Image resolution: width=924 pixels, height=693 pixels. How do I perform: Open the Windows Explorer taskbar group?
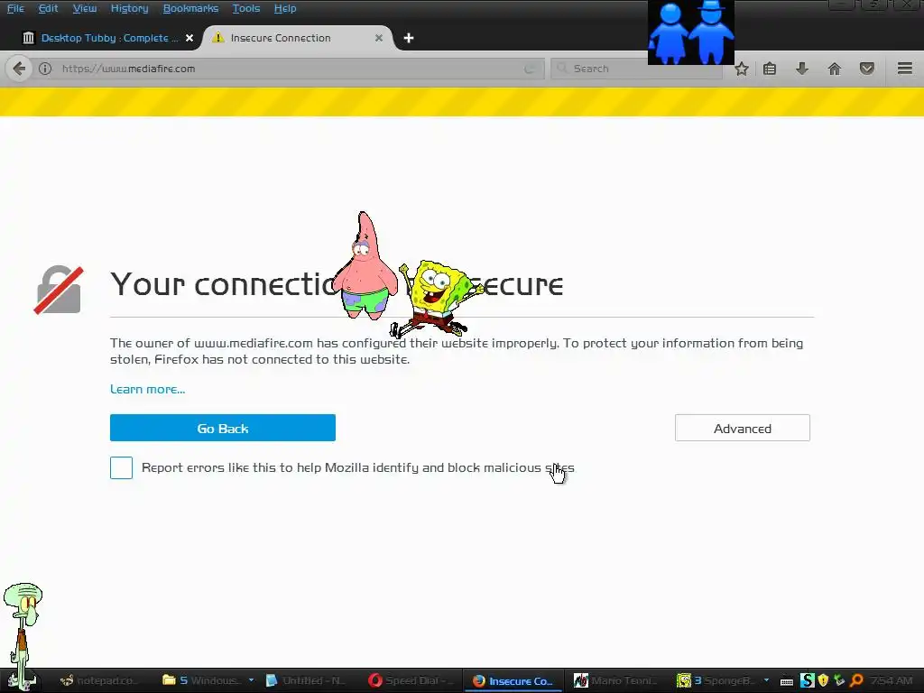tap(201, 681)
